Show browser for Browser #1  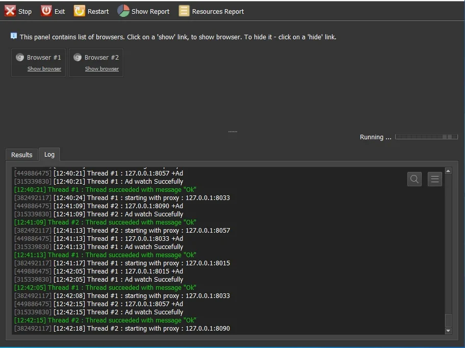click(44, 68)
